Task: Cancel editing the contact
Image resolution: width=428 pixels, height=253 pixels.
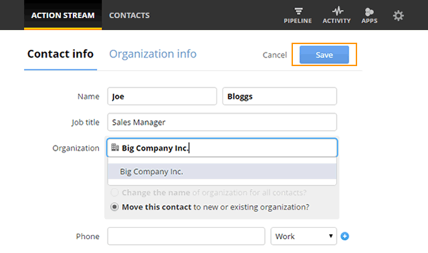Action: point(275,55)
